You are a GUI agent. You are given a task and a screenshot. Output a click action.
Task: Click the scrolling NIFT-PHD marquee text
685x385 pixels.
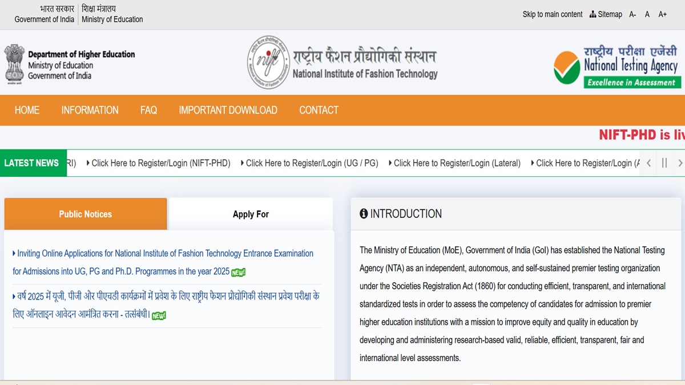(x=642, y=135)
